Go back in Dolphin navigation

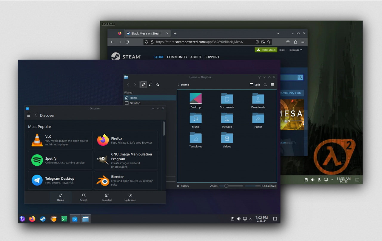pyautogui.click(x=128, y=85)
